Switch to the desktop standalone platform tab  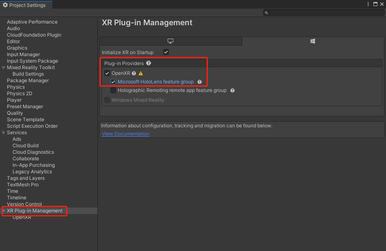click(170, 41)
